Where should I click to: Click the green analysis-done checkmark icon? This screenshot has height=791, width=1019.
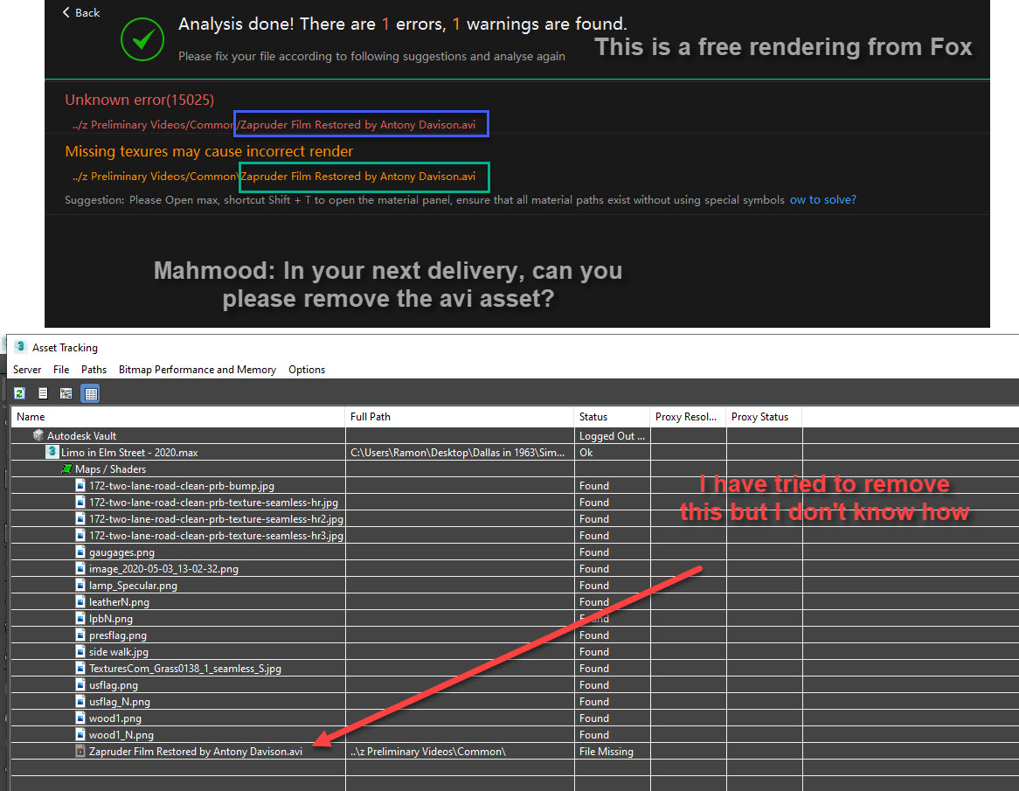(x=142, y=39)
